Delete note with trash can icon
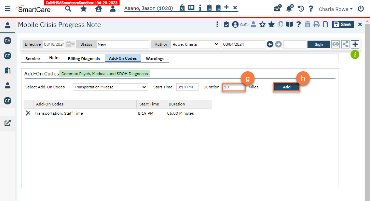The width and height of the screenshot is (370, 201). pyautogui.click(x=307, y=25)
